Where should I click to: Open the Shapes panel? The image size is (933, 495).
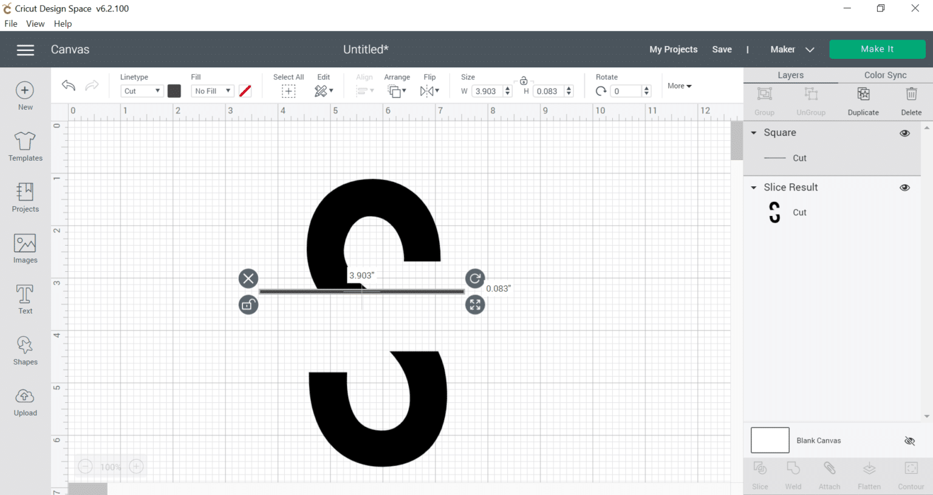(x=25, y=349)
